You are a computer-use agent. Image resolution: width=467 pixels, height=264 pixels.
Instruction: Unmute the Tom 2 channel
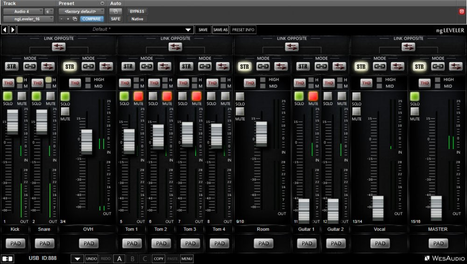pyautogui.click(x=167, y=96)
